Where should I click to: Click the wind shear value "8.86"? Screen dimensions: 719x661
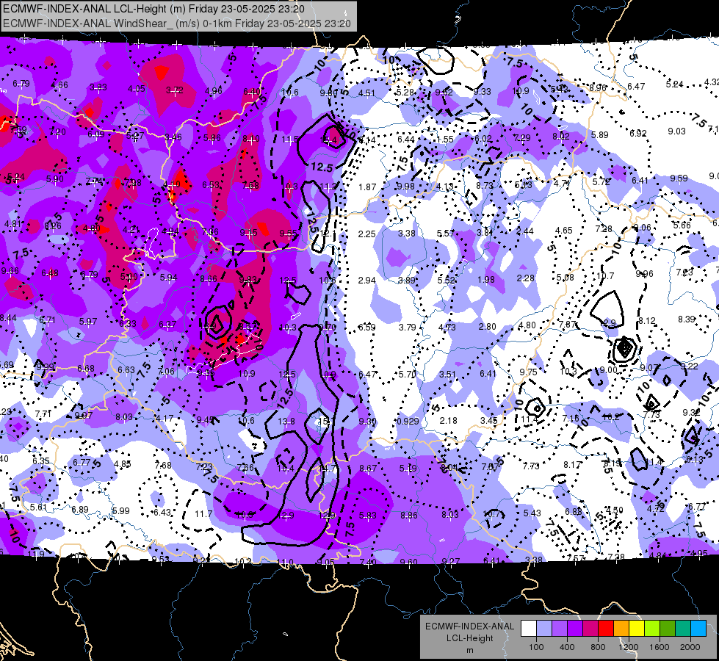point(408,515)
